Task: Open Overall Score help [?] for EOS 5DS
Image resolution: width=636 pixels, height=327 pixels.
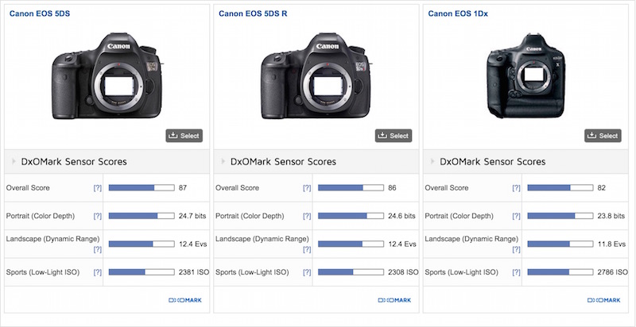Action: pos(97,188)
